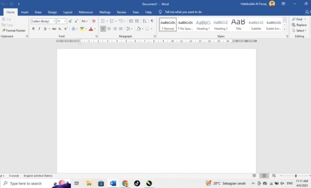This screenshot has height=188, width=311.
Task: Open the Chrome icon on the taskbar
Action: [x=125, y=183]
